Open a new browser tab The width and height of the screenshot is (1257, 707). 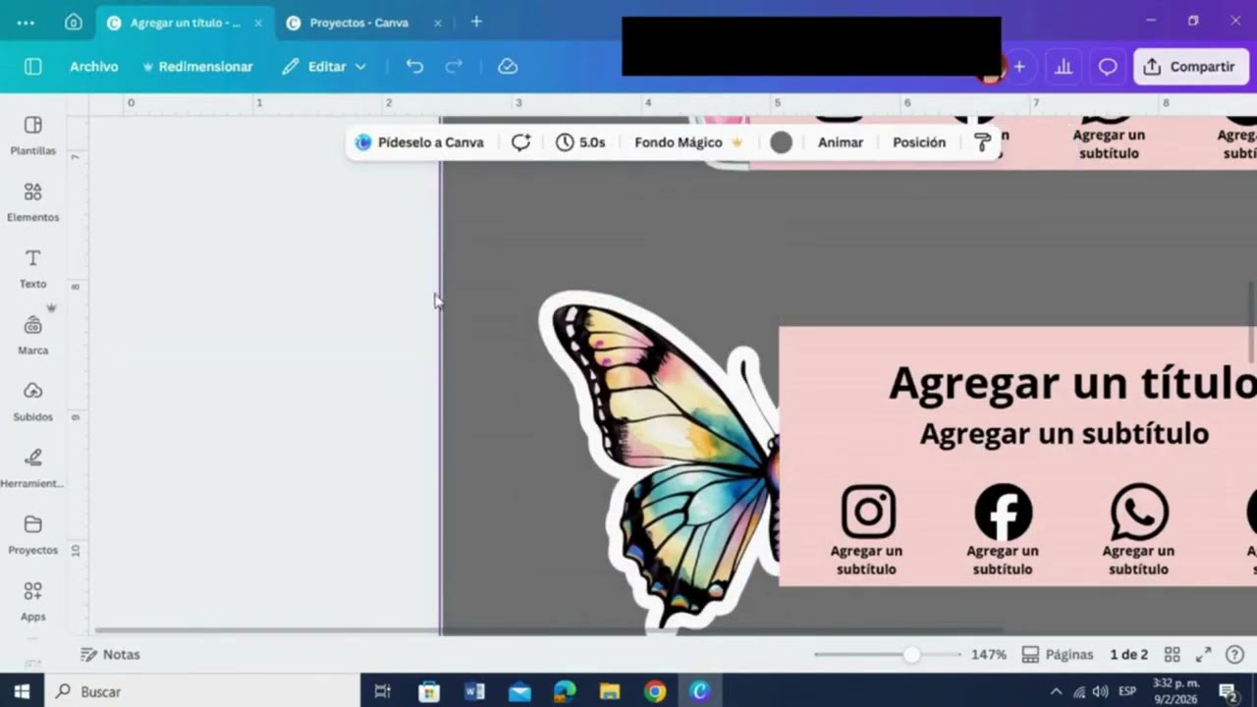476,22
